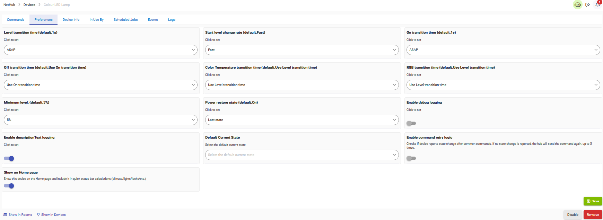Image resolution: width=603 pixels, height=220 pixels.
Task: Open the Logs tab
Action: [172, 20]
